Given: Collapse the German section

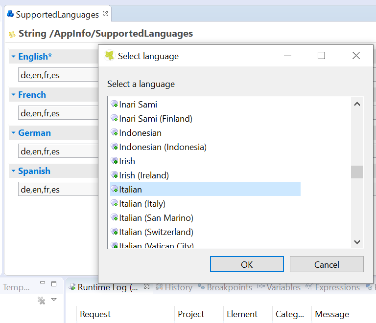Looking at the screenshot, I should [13, 132].
